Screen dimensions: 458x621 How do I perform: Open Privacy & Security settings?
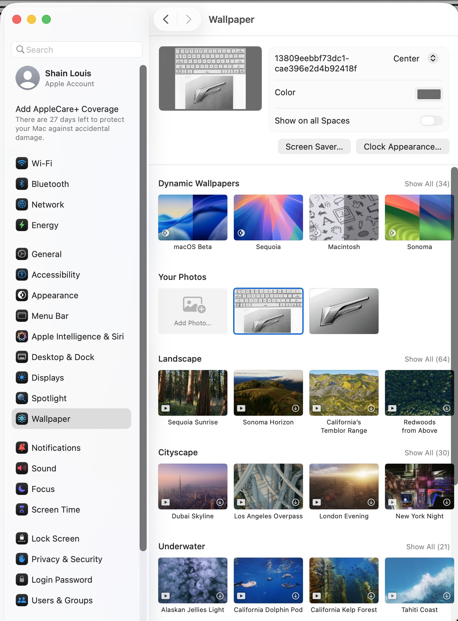[x=71, y=559]
